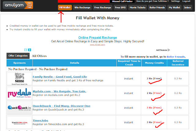The width and height of the screenshot is (196, 131).
Task: Click the Offer Categories button
Action: [x=18, y=56]
